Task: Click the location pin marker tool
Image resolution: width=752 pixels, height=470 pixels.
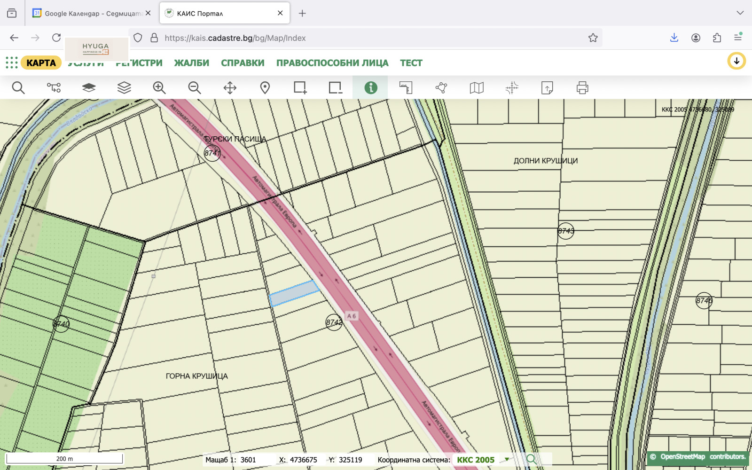Action: 265,88
